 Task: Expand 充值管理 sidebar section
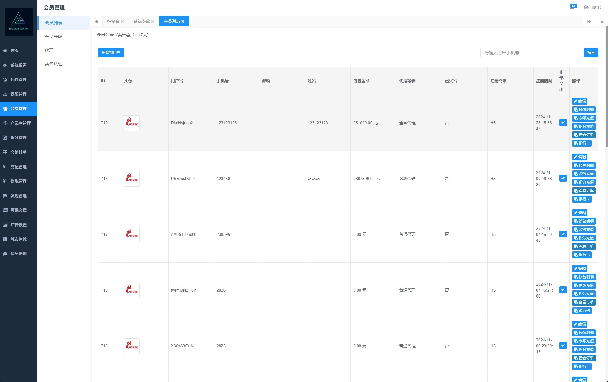18,167
